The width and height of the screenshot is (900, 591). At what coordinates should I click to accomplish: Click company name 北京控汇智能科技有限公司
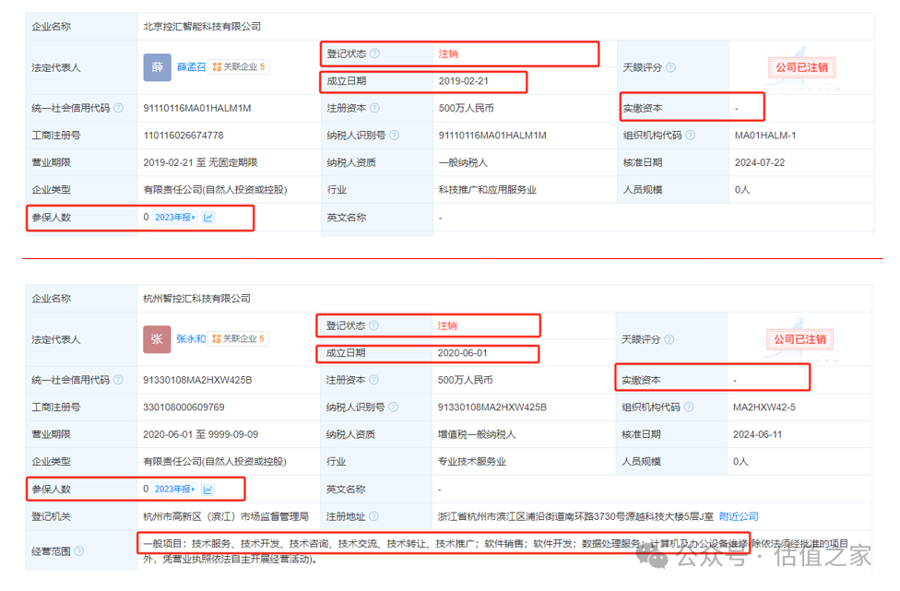point(202,27)
